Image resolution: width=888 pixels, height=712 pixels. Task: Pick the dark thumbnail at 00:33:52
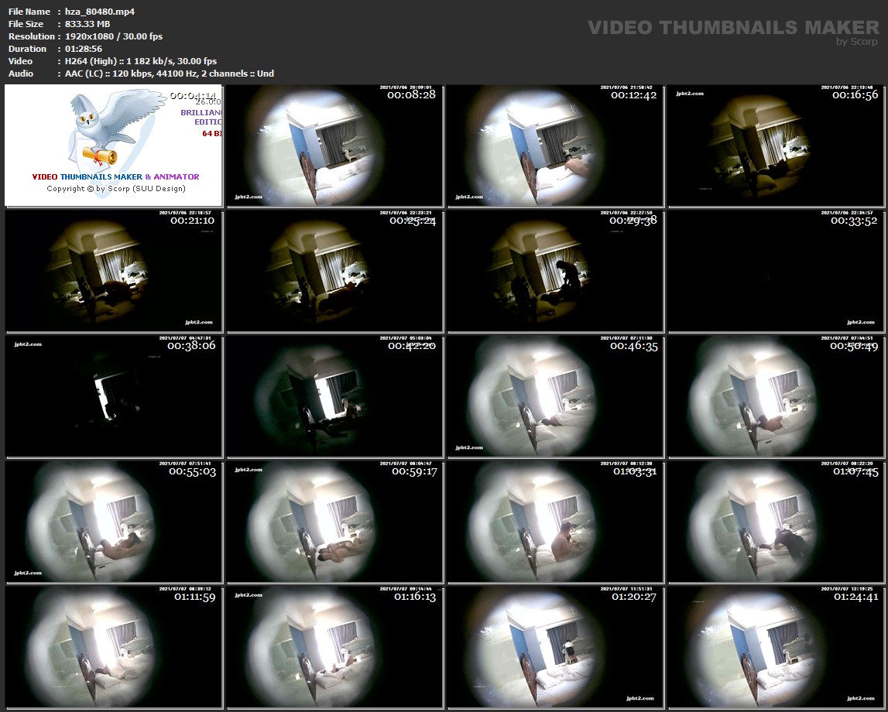coord(776,271)
